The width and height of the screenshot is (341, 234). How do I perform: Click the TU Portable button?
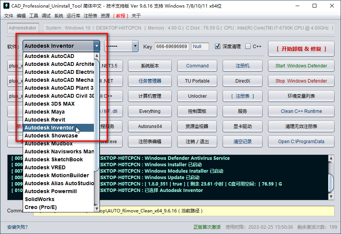(x=197, y=81)
